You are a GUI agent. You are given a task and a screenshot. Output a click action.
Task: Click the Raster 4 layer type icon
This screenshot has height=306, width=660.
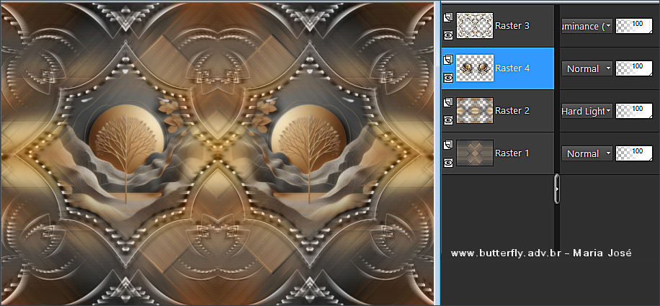(448, 60)
